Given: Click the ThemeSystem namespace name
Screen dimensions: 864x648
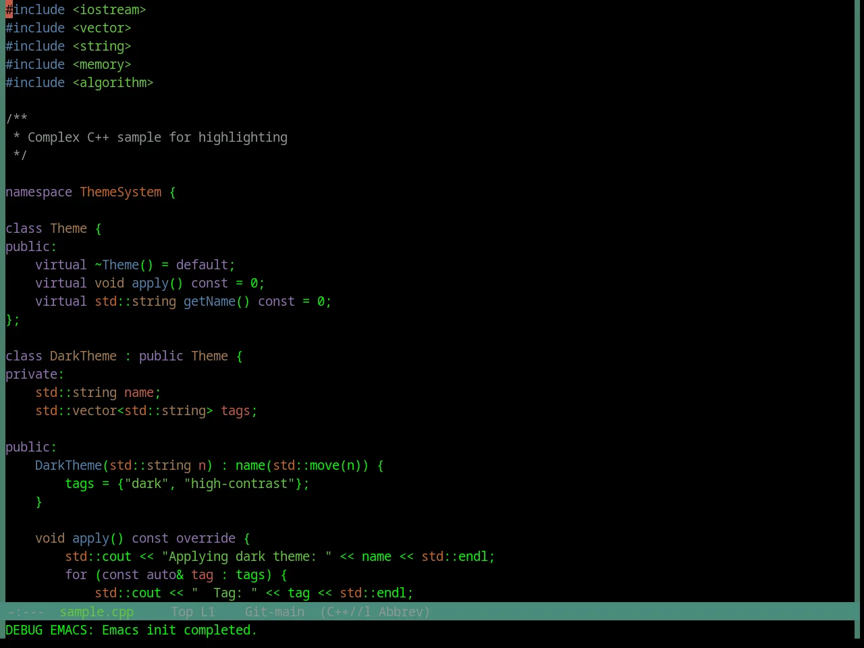Looking at the screenshot, I should tap(121, 192).
